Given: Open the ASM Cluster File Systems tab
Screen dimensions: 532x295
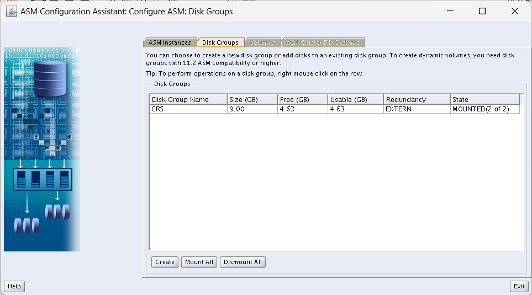Looking at the screenshot, I should pyautogui.click(x=323, y=42).
